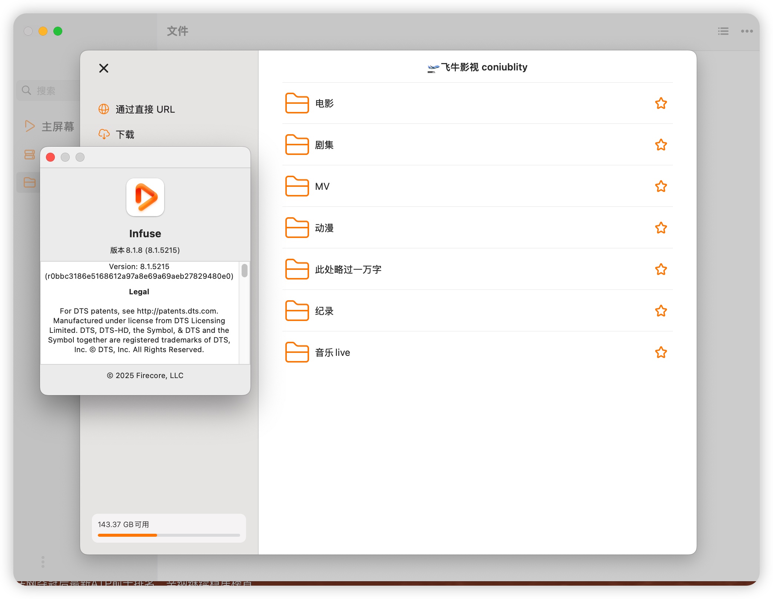
Task: Click the plane icon beside the server title
Action: pos(433,68)
